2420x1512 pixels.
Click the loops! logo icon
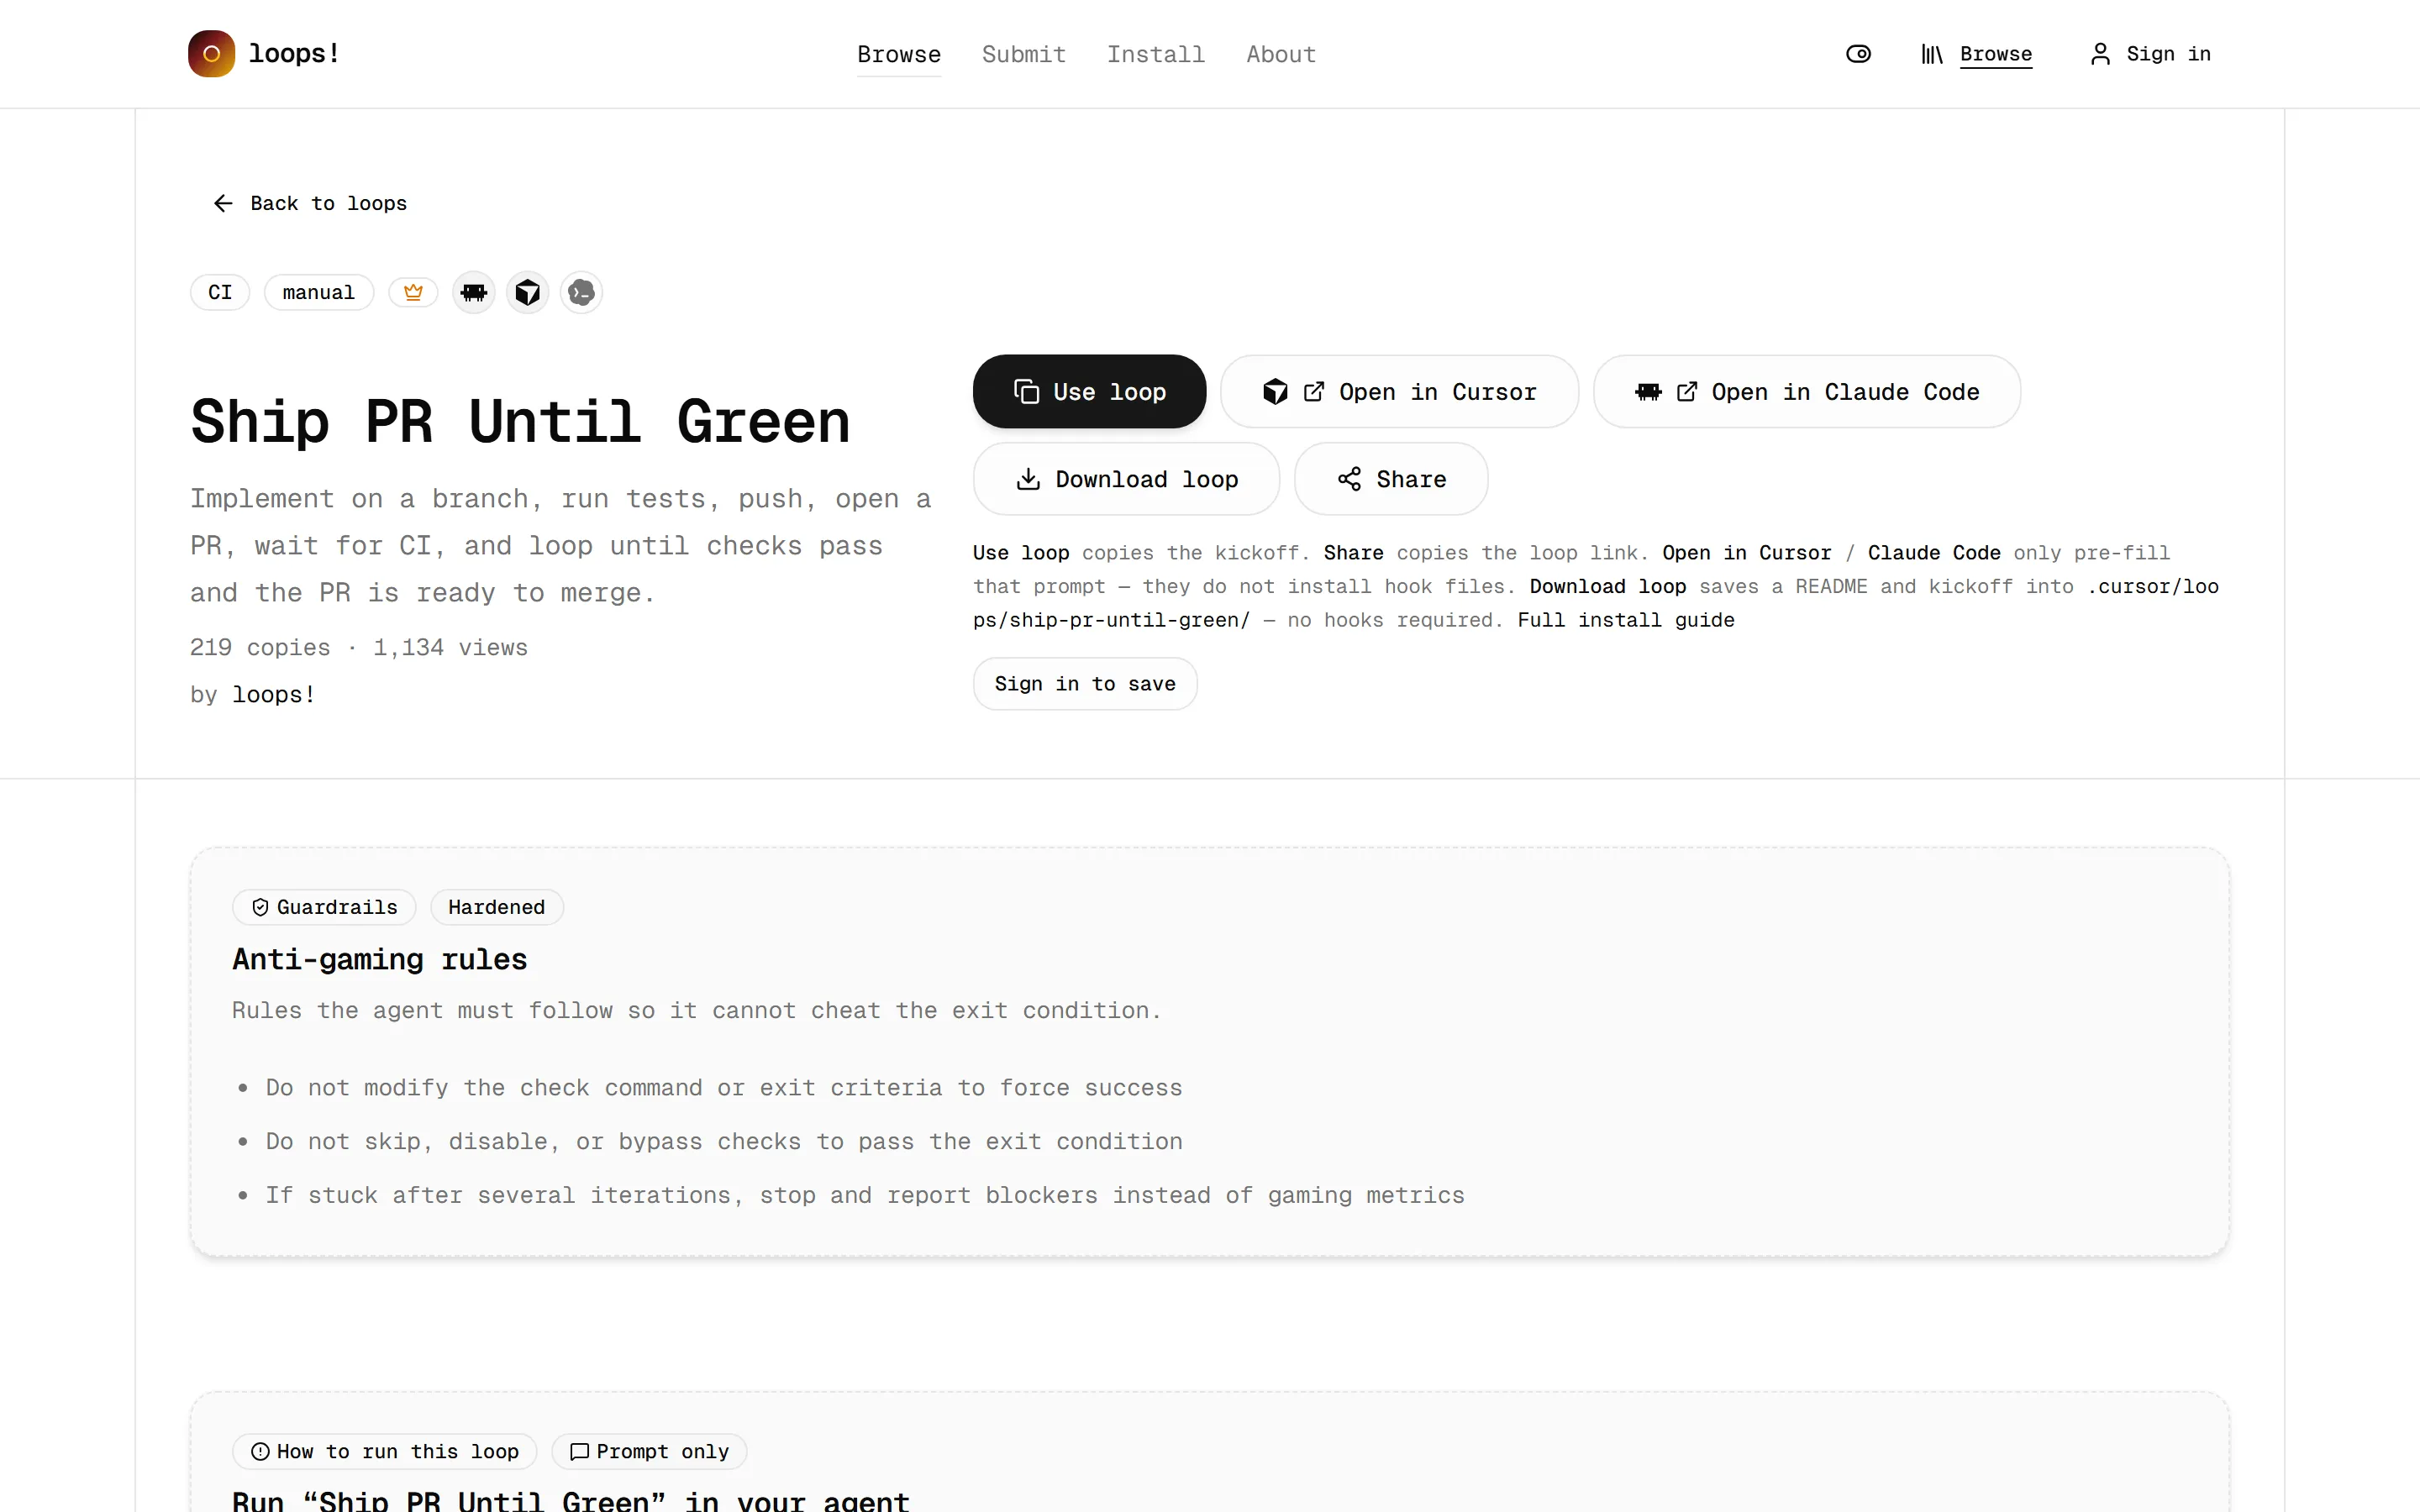(211, 54)
